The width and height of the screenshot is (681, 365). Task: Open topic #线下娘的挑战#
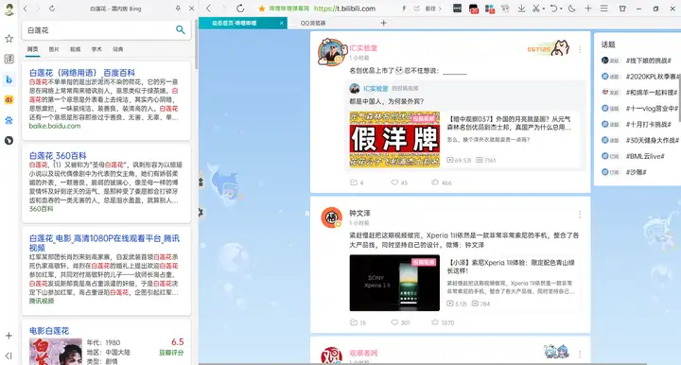tap(649, 61)
